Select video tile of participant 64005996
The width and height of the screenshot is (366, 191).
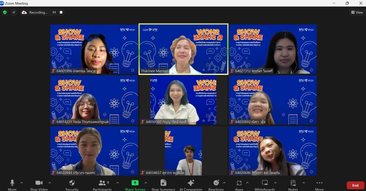[94, 49]
